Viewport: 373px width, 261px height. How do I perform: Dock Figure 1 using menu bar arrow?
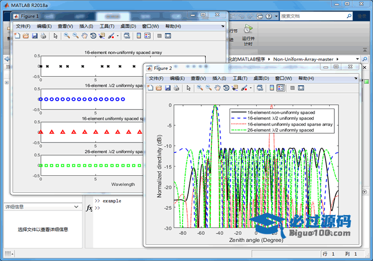pyautogui.click(x=223, y=26)
